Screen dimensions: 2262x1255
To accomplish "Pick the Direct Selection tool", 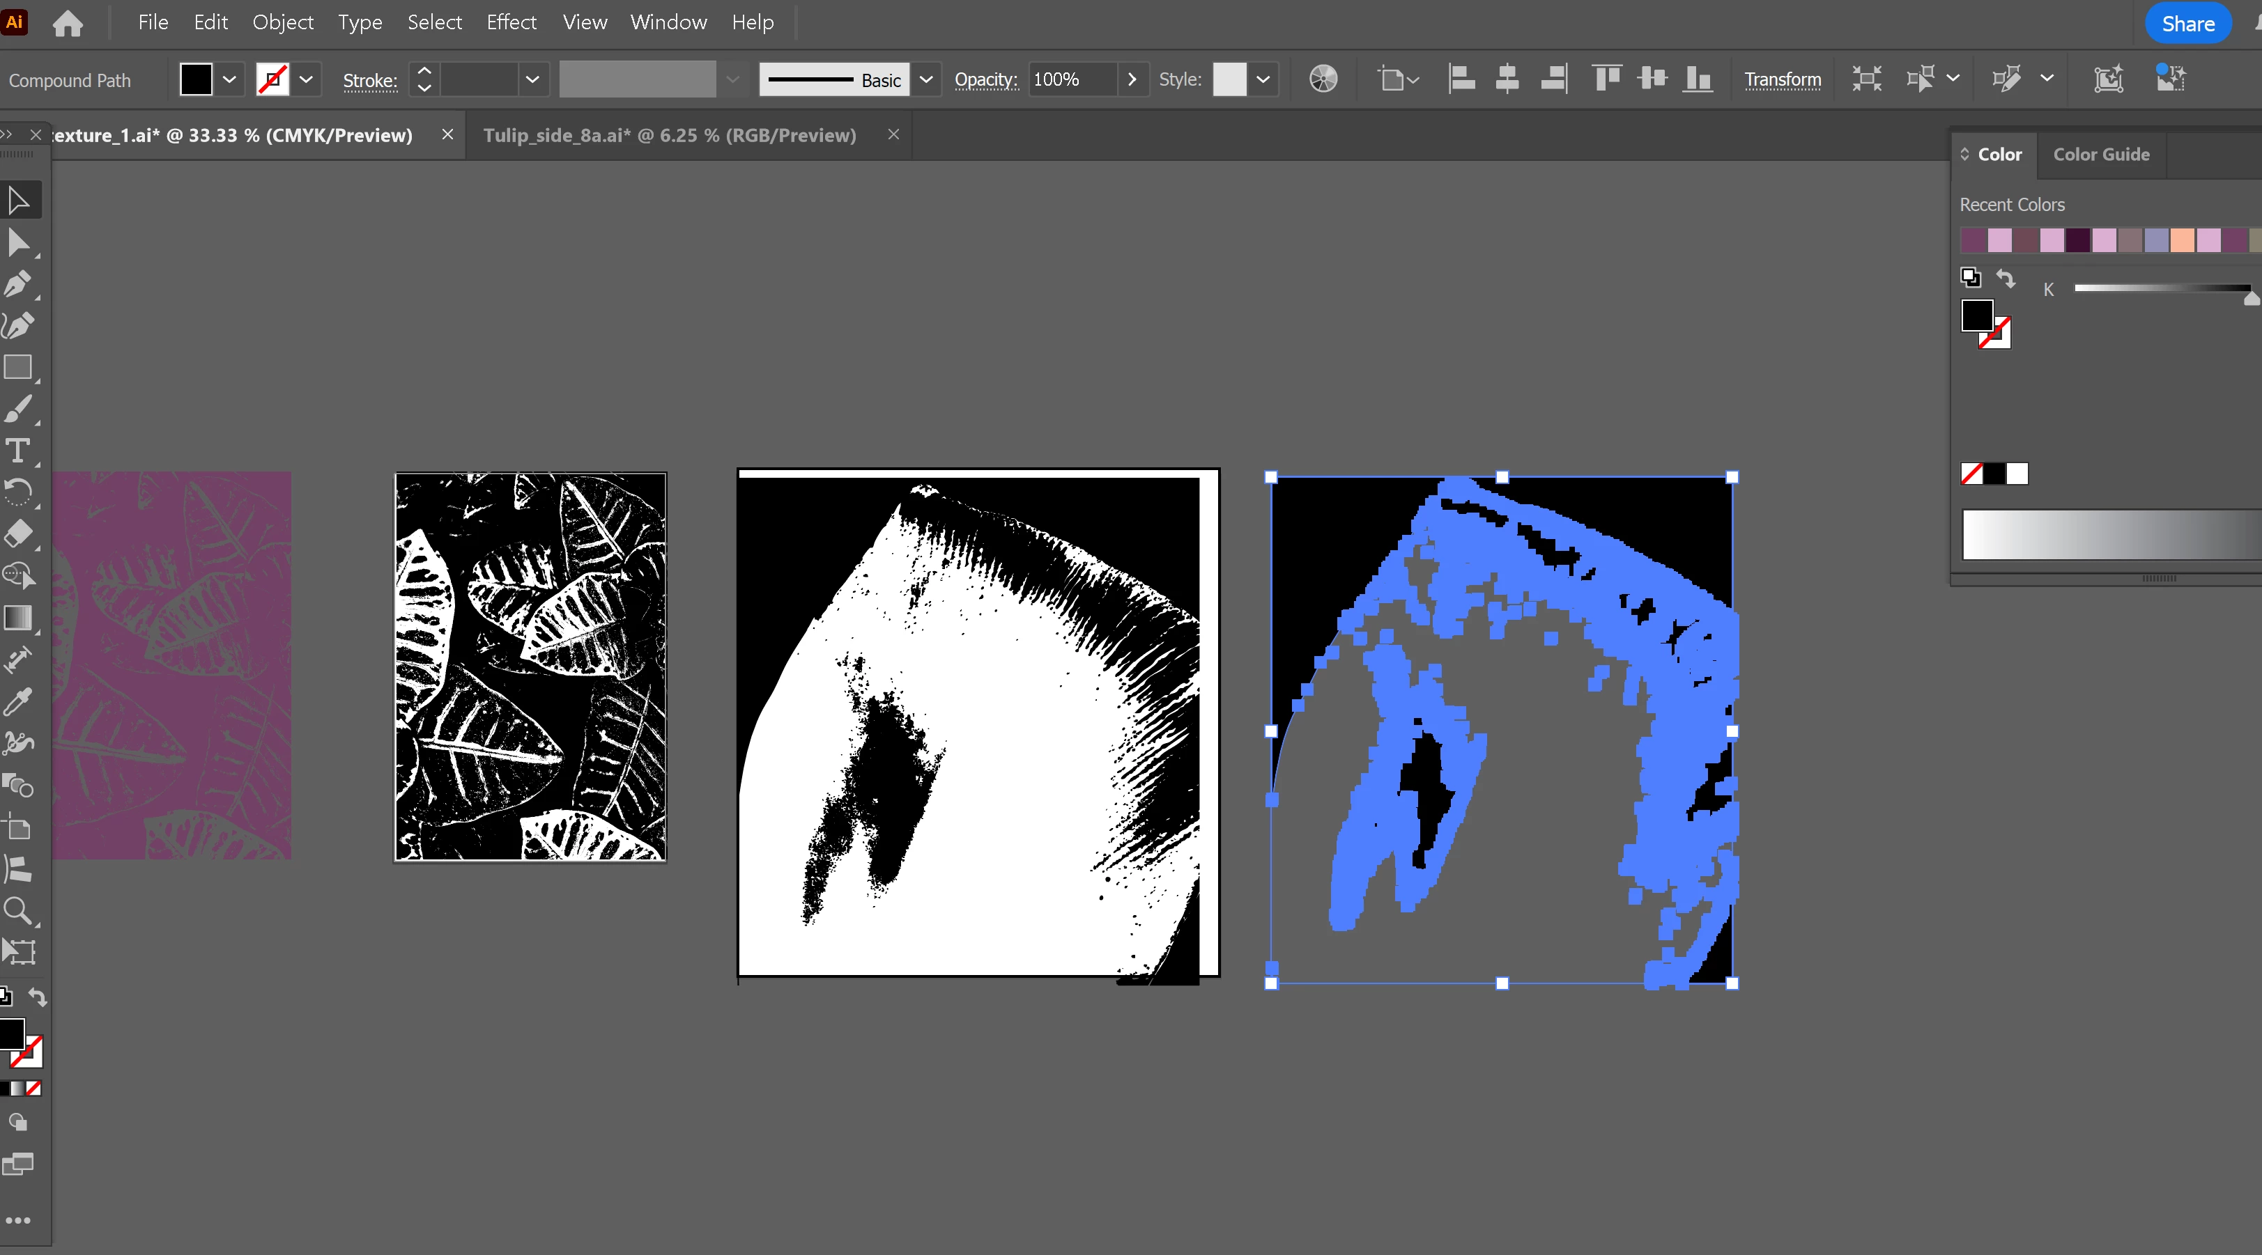I will tap(18, 242).
